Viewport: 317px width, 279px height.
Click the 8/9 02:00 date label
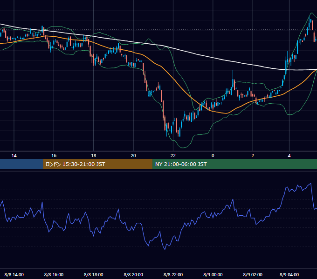tap(253, 274)
